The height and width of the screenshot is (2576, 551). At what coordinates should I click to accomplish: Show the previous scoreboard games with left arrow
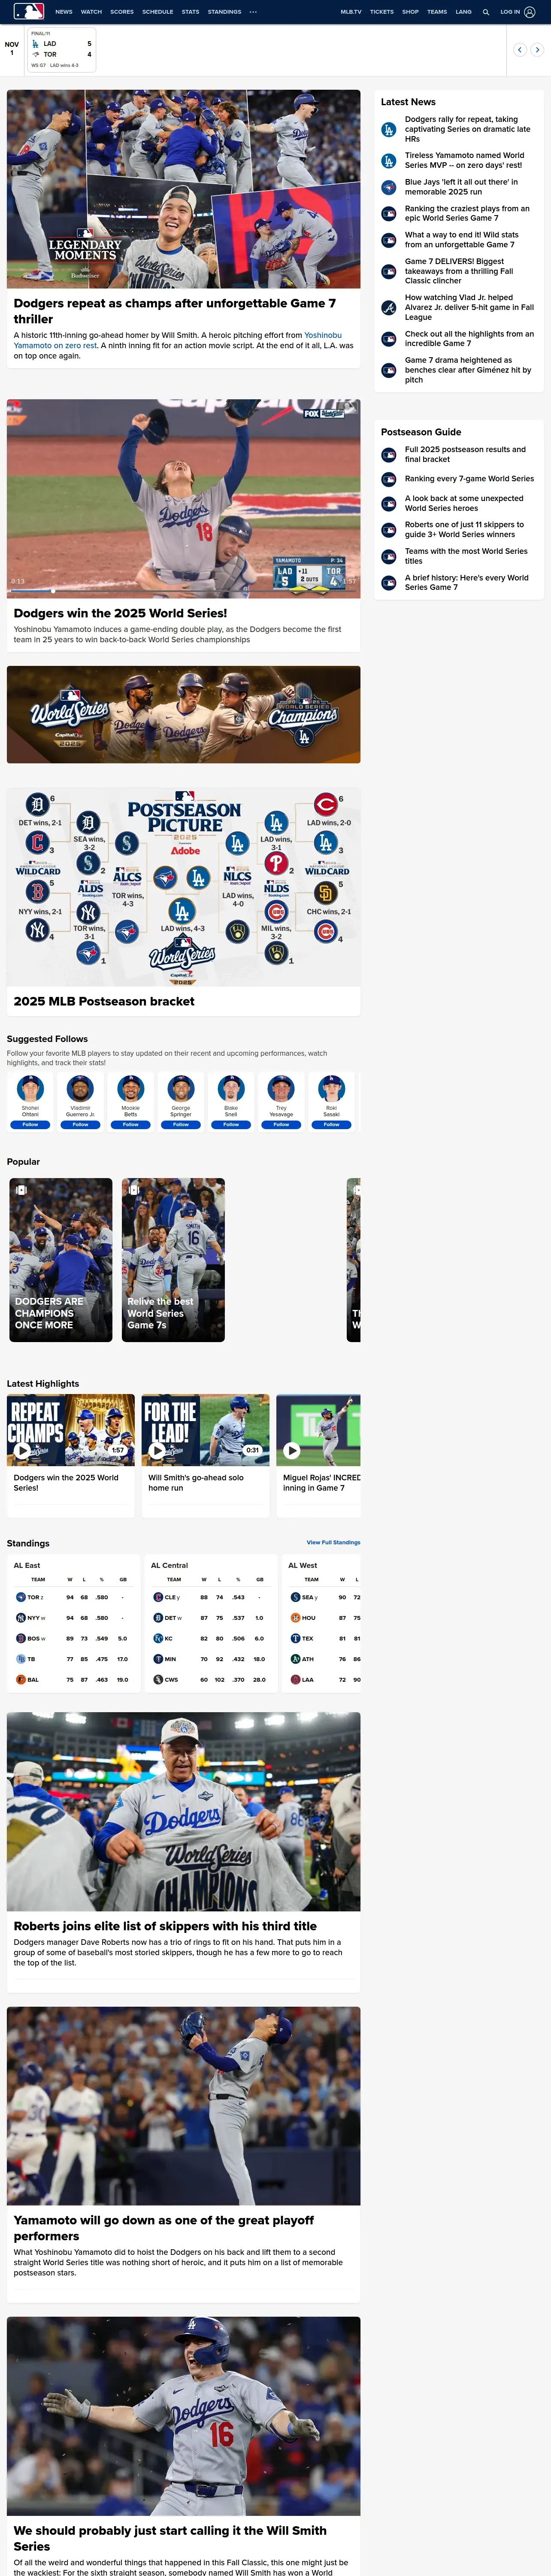coord(520,49)
